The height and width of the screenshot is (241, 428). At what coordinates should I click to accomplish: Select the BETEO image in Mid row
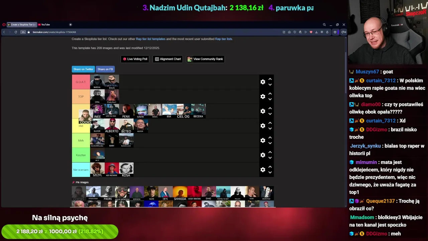[126, 126]
